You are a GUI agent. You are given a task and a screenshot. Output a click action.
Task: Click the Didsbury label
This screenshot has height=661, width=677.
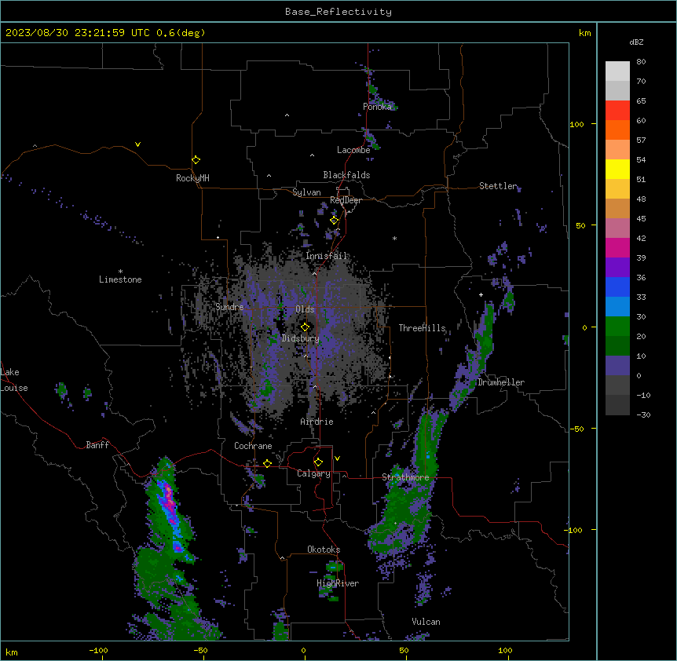click(x=301, y=338)
